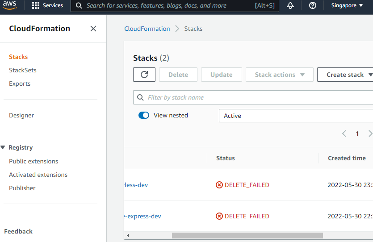This screenshot has height=242, width=373.
Task: Click created time 2022-05-30 22 row
Action: (350, 216)
